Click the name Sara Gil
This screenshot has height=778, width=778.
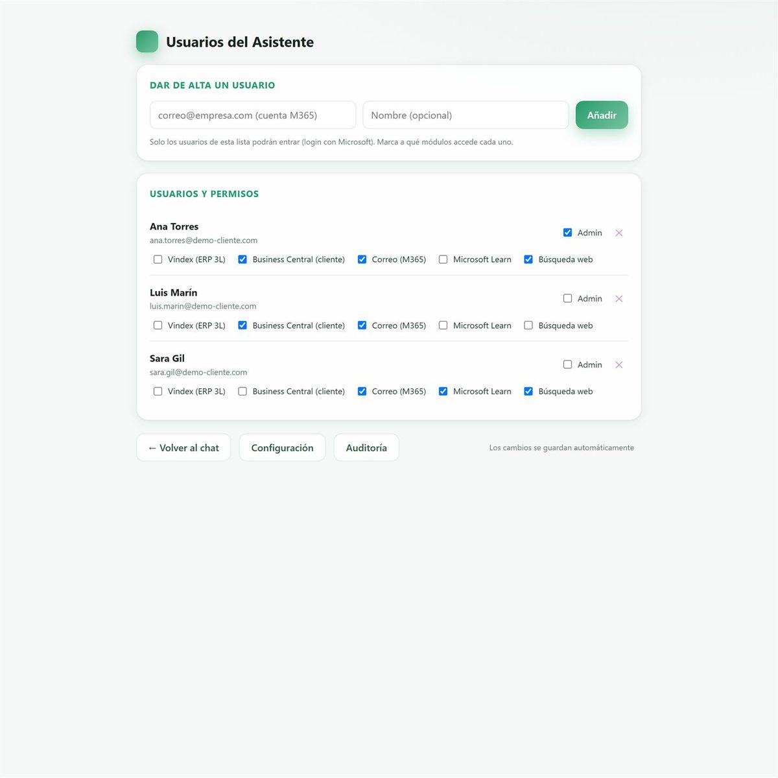tap(167, 359)
